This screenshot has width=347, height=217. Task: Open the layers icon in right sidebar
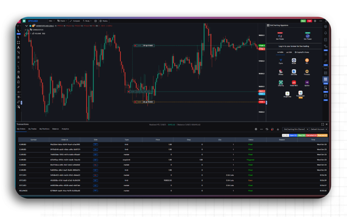(x=325, y=26)
